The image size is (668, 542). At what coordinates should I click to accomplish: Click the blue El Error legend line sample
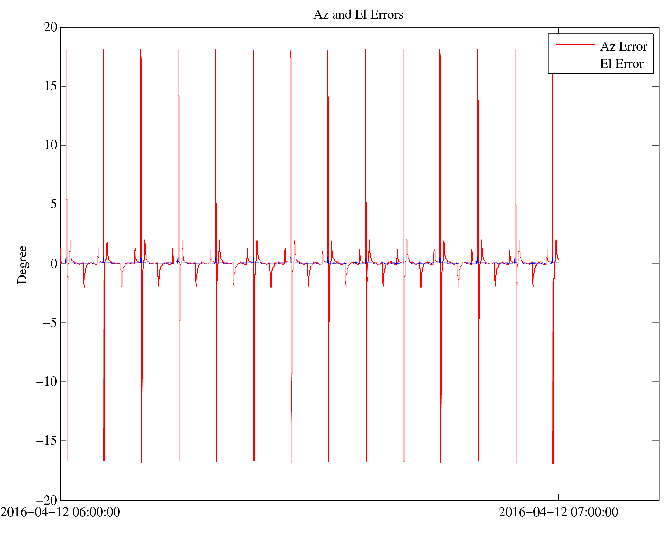575,62
